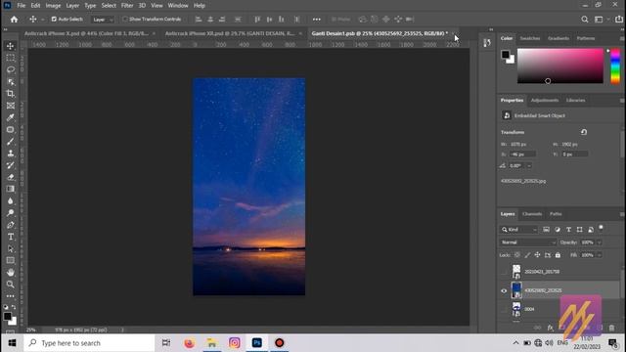This screenshot has height=352, width=626.
Task: Select the Brush tool
Action: tap(11, 142)
